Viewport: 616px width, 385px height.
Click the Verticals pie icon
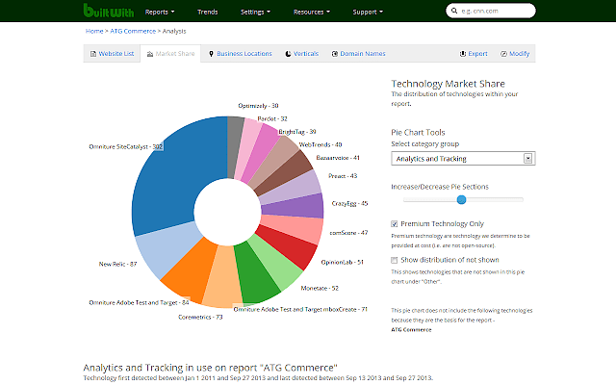(x=290, y=54)
